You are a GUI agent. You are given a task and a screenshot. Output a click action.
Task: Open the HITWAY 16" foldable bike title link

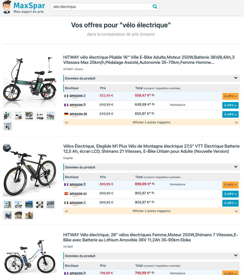click(149, 60)
